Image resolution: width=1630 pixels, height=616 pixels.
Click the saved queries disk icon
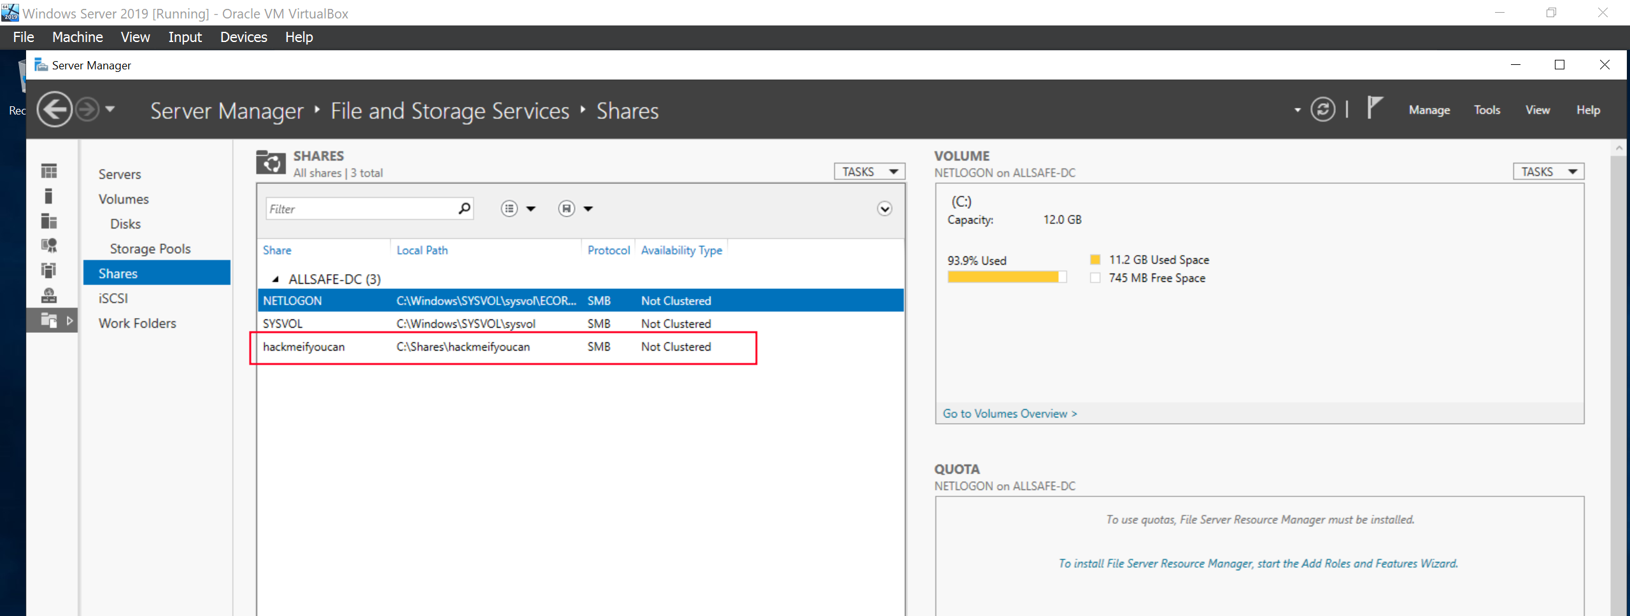pyautogui.click(x=566, y=208)
